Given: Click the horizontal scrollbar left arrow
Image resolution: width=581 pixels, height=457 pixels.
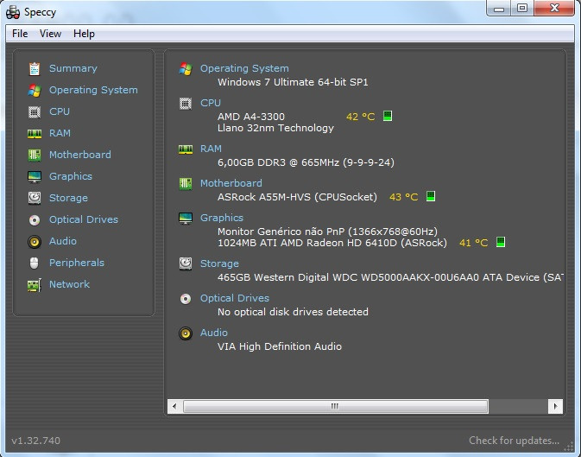Looking at the screenshot, I should point(174,406).
